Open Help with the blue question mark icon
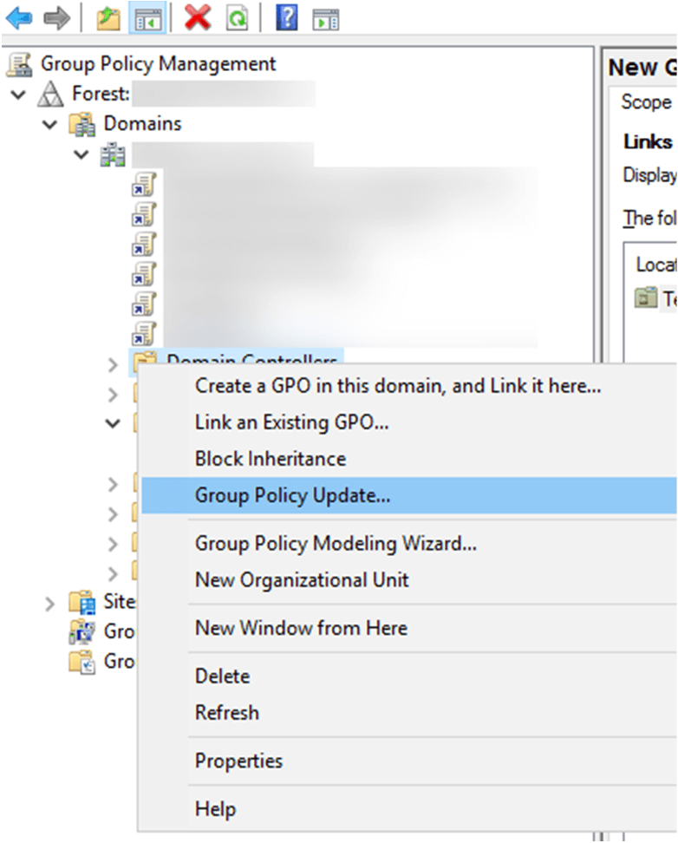This screenshot has height=843, width=678. click(x=287, y=18)
